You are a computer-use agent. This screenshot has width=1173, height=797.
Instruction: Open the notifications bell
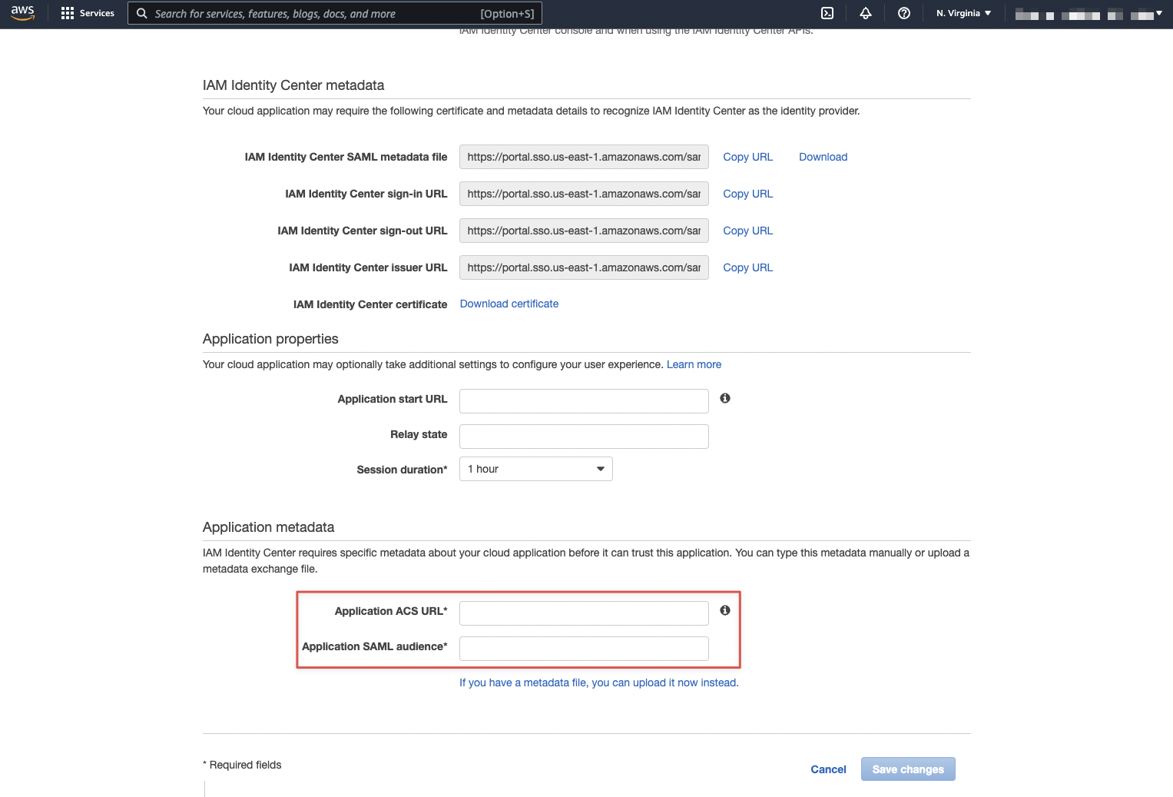[866, 13]
